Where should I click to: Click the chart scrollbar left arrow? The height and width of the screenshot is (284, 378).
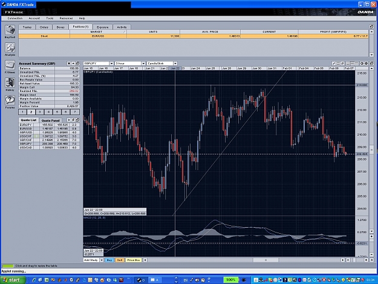click(145, 260)
